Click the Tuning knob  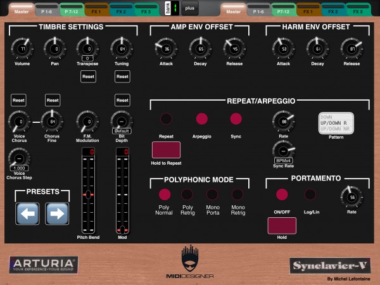[x=122, y=49]
